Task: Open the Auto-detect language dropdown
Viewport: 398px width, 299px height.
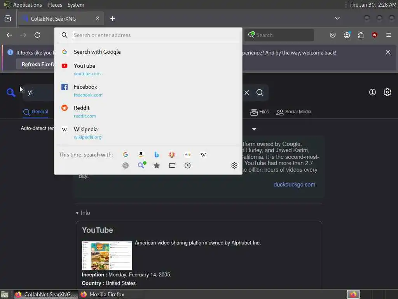Action: point(38,128)
